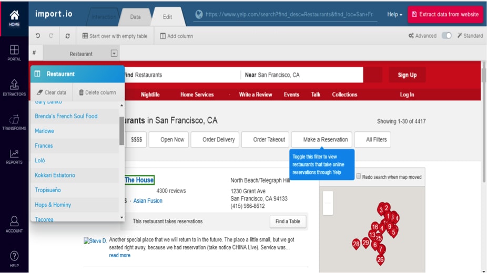The image size is (487, 273).
Task: Click Clear data in Restaurant panel
Action: 52,92
